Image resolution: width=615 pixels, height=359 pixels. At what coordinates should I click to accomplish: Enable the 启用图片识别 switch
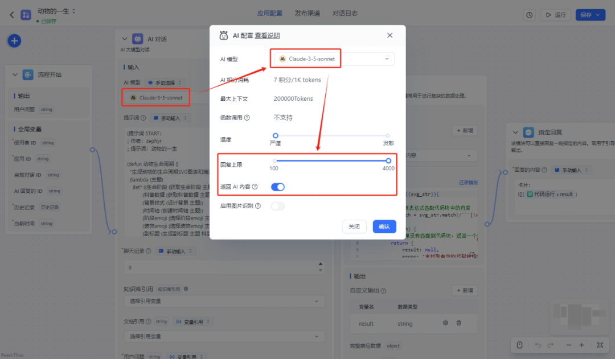(x=278, y=206)
